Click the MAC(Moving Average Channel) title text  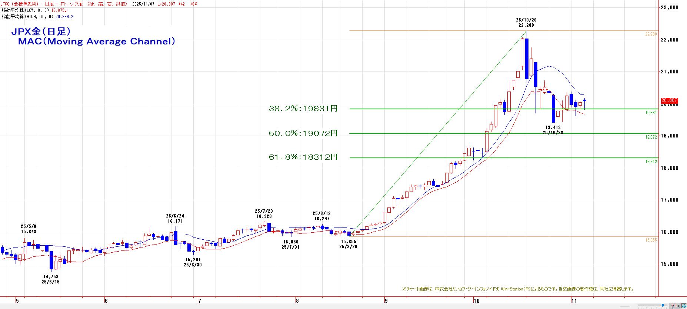[x=97, y=41]
